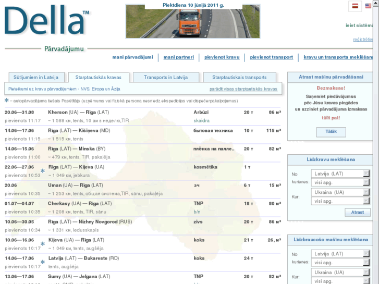Click Sumy (UA) — Jelgava (LAT) route
379x284 pixels.
point(79,277)
